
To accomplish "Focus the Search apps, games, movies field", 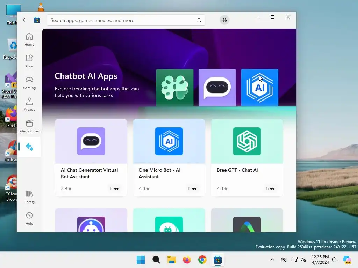I will click(x=126, y=20).
